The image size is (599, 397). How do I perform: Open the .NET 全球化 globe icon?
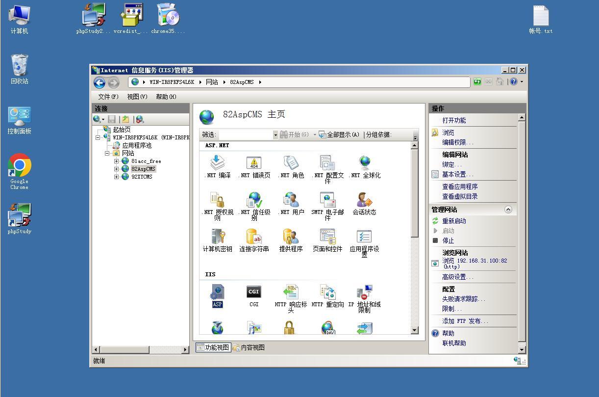point(364,167)
